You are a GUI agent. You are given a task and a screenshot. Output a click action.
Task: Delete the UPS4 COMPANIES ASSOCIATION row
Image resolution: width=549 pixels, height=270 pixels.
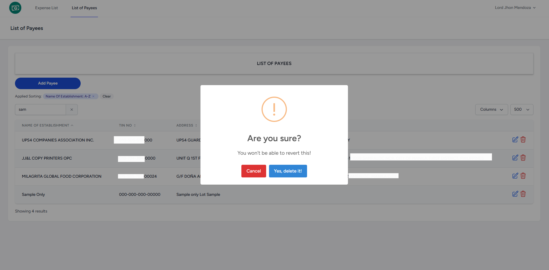point(523,140)
